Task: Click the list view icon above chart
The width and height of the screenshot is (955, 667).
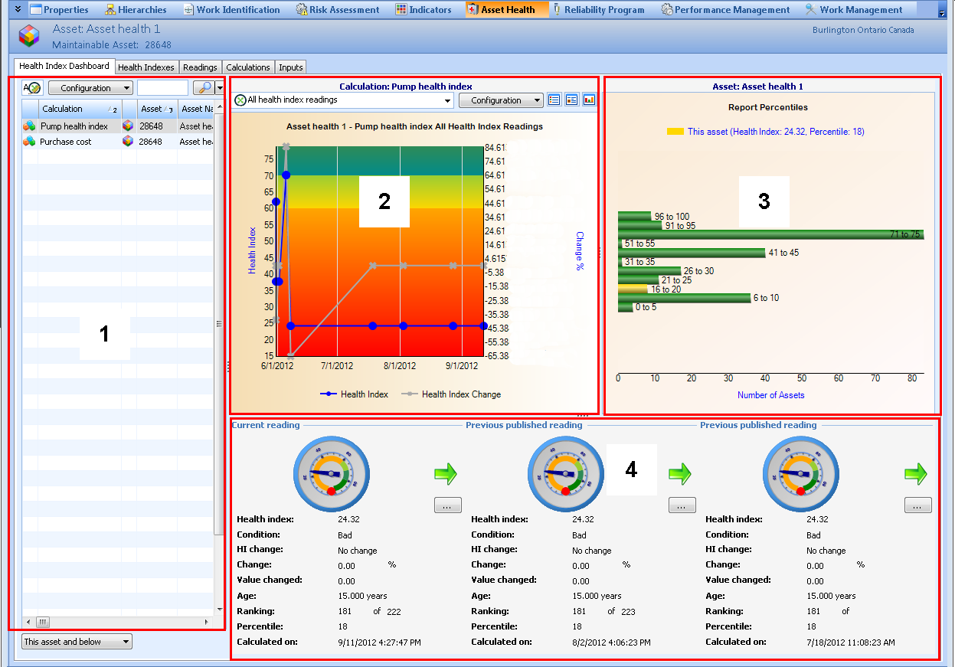Action: [554, 100]
